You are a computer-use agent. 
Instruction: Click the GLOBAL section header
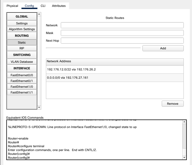22,16
